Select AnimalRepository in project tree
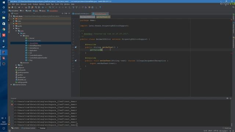This screenshot has width=235, height=132. 35,45
